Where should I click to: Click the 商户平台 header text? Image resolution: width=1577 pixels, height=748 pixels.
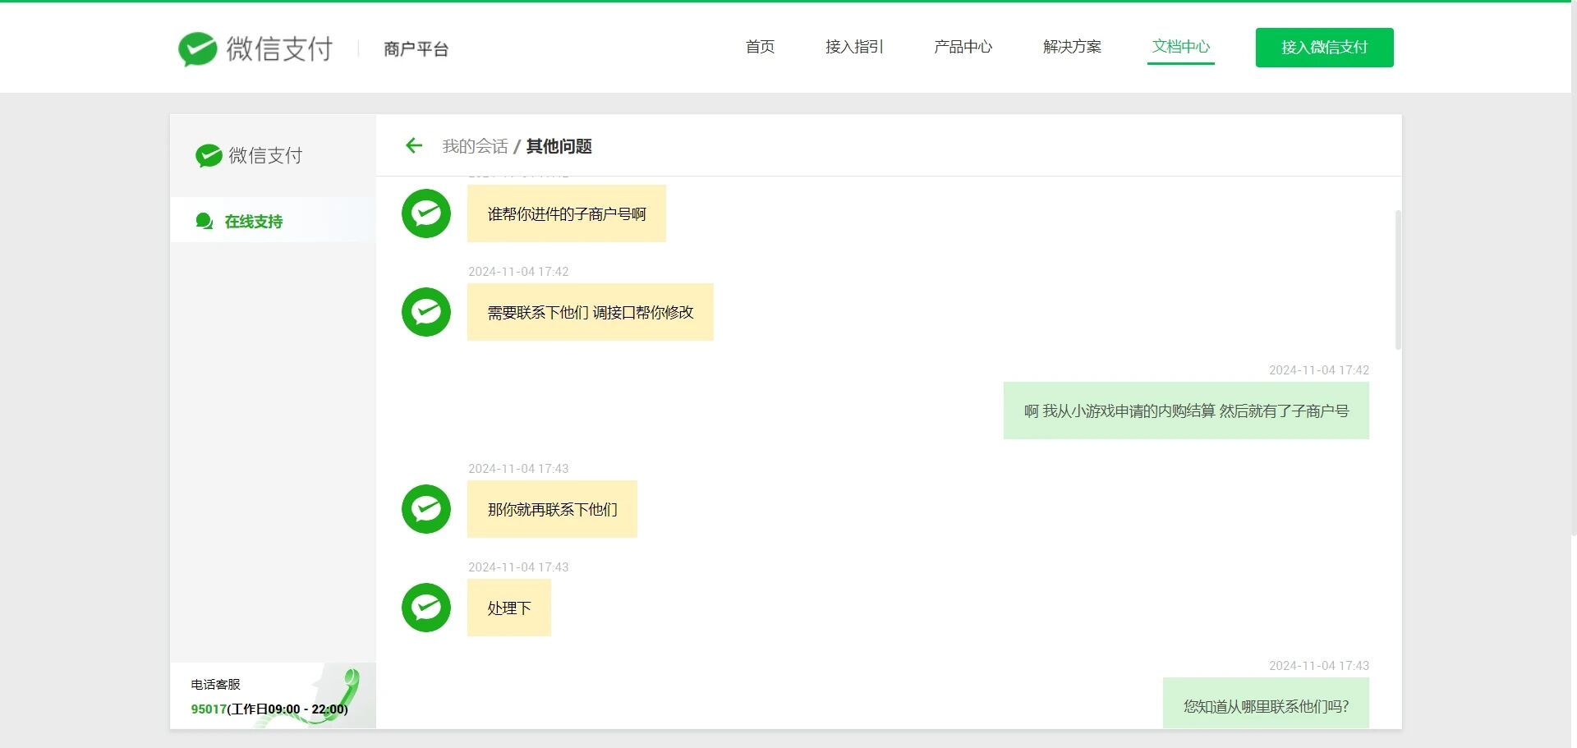pyautogui.click(x=416, y=49)
